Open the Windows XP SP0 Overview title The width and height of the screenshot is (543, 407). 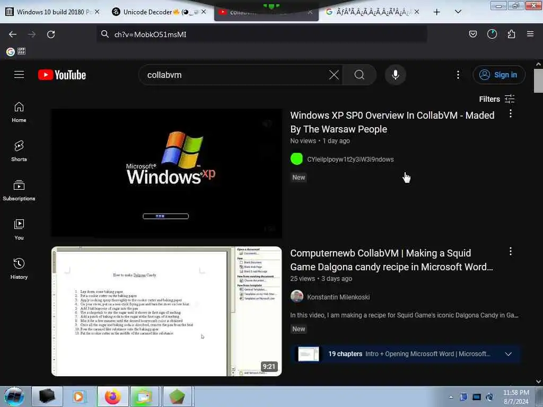[x=392, y=122]
